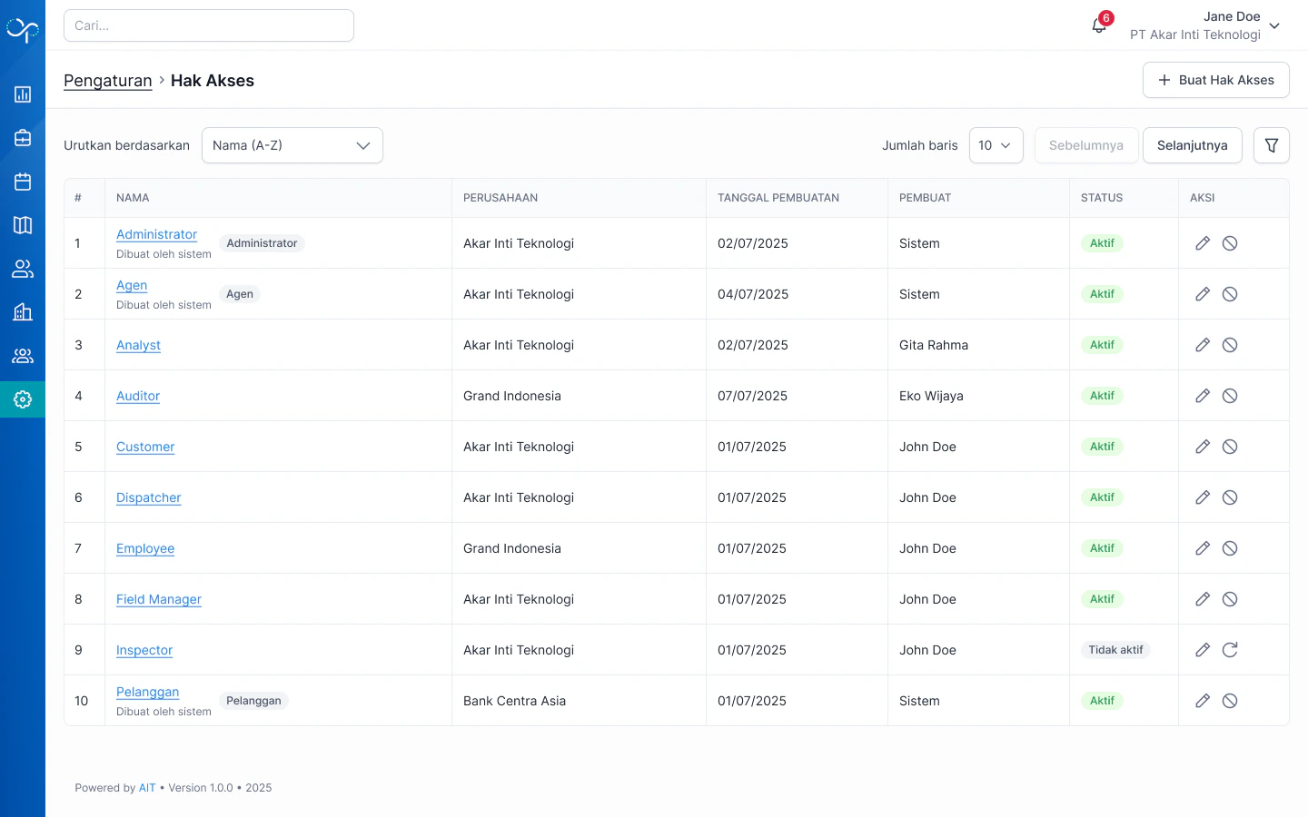Viewport: 1308px width, 817px height.
Task: Open the Employee role link
Action: [x=145, y=548]
